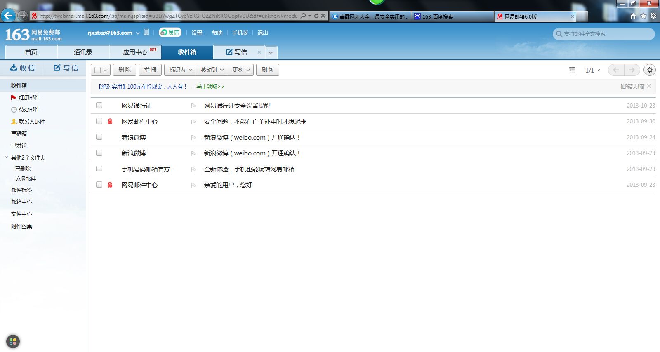Screen dimensions: 660x352
Task: Expand the 移动到 dropdown menu
Action: (212, 70)
